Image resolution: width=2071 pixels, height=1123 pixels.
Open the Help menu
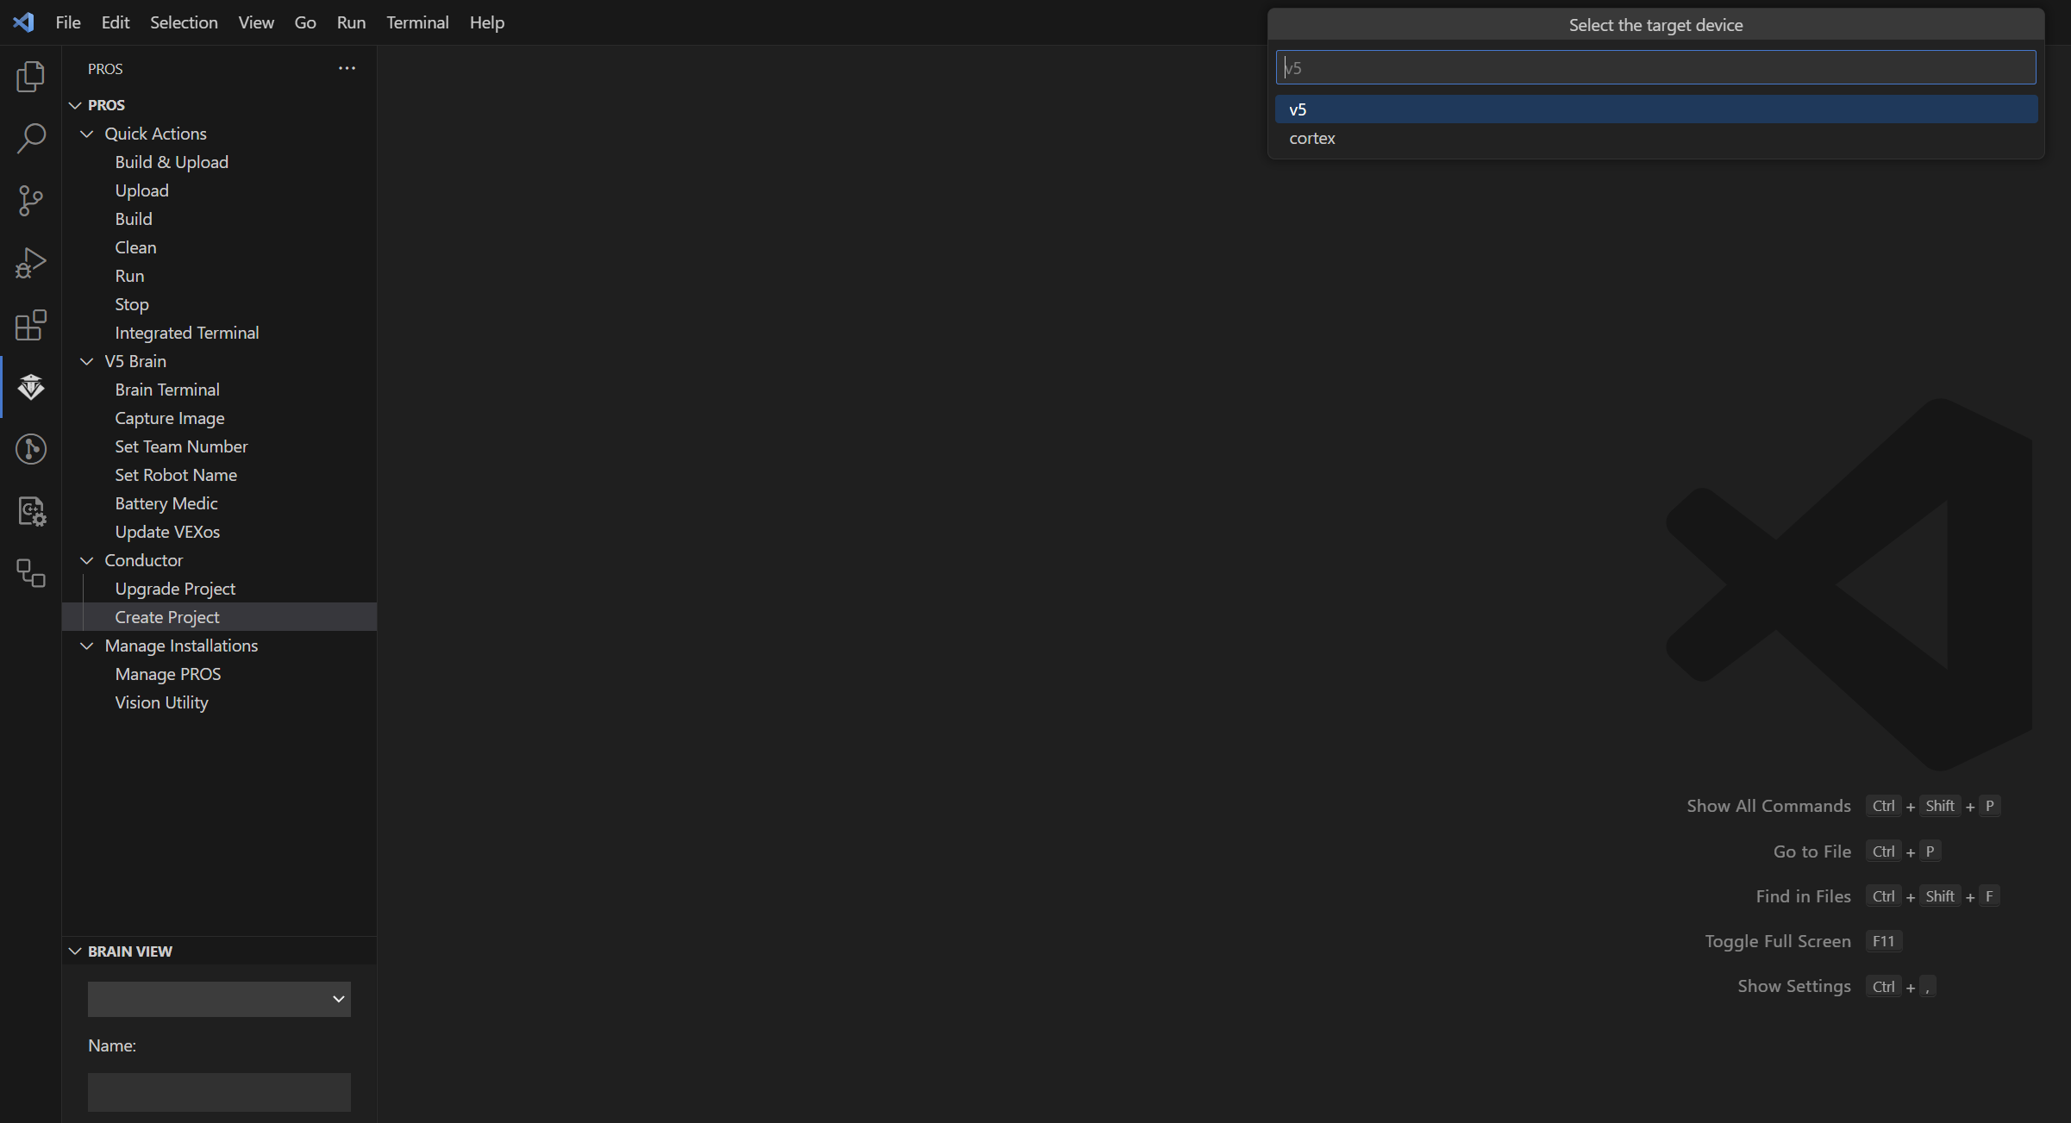487,22
